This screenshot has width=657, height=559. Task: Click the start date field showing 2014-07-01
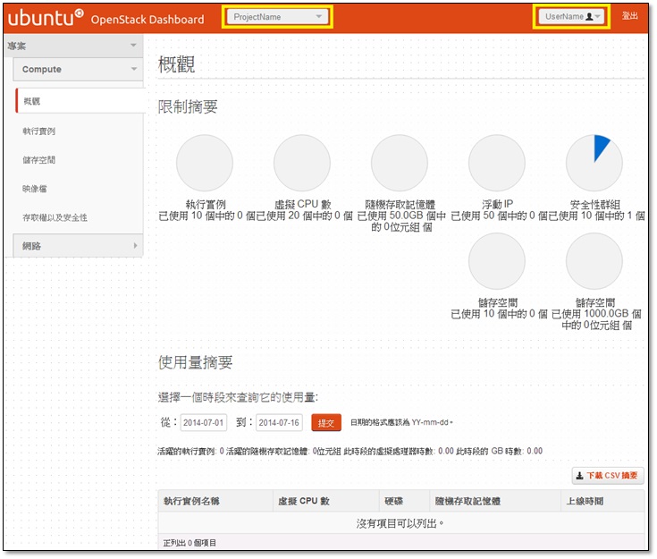tap(205, 422)
